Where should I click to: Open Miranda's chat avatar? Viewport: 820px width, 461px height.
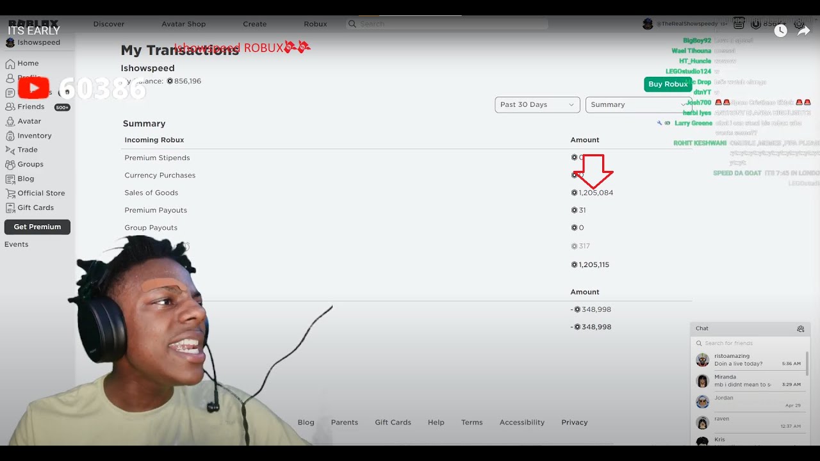pos(703,381)
